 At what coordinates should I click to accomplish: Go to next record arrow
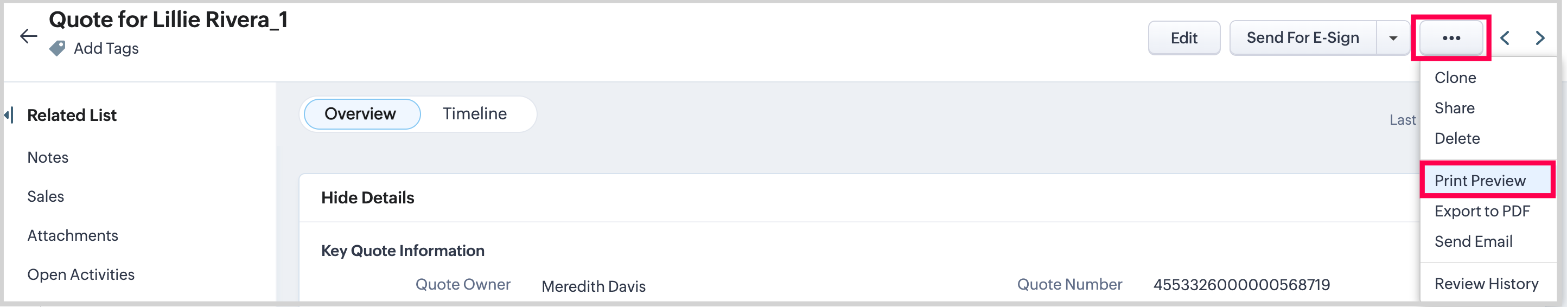[x=1540, y=39]
